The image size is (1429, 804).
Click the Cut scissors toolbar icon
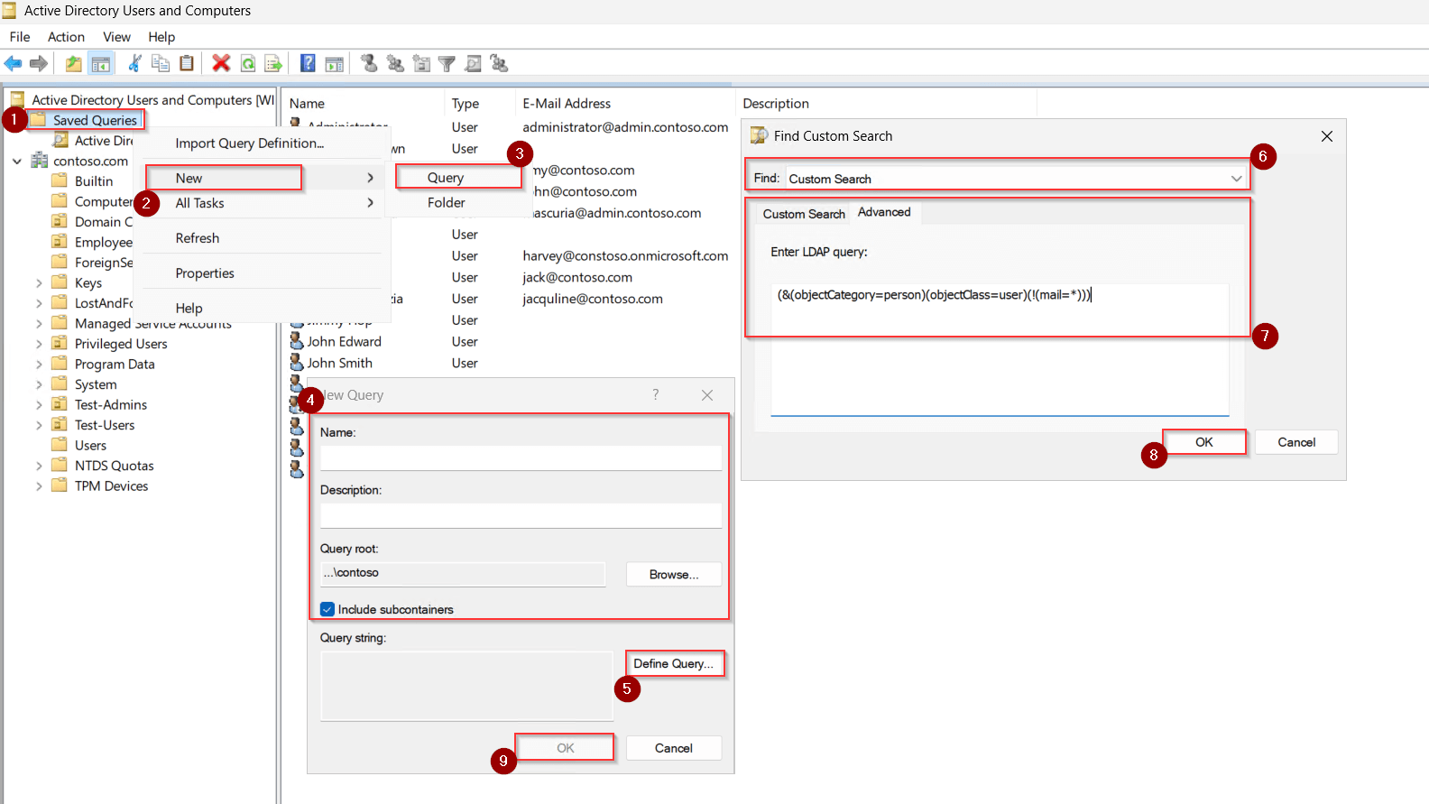[134, 63]
